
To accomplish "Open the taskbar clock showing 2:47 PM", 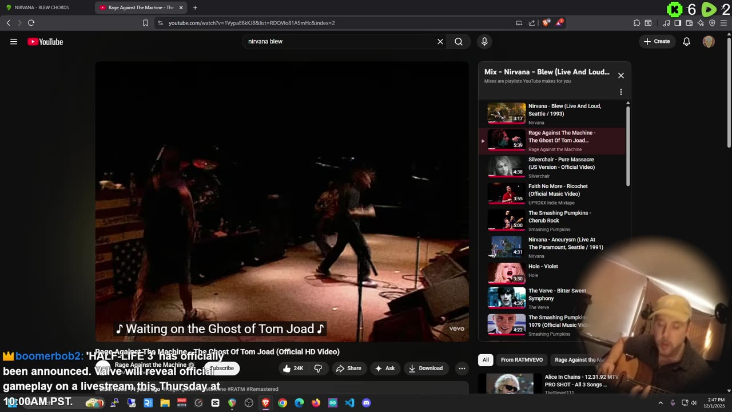I will [x=716, y=403].
